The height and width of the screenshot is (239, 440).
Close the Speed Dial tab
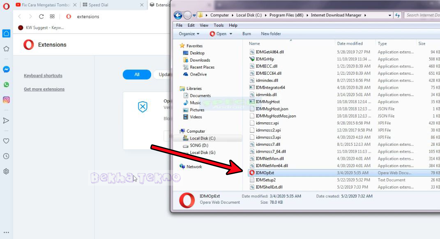[142, 5]
